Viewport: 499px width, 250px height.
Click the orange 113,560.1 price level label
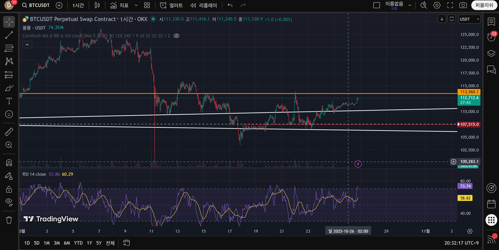coord(469,92)
